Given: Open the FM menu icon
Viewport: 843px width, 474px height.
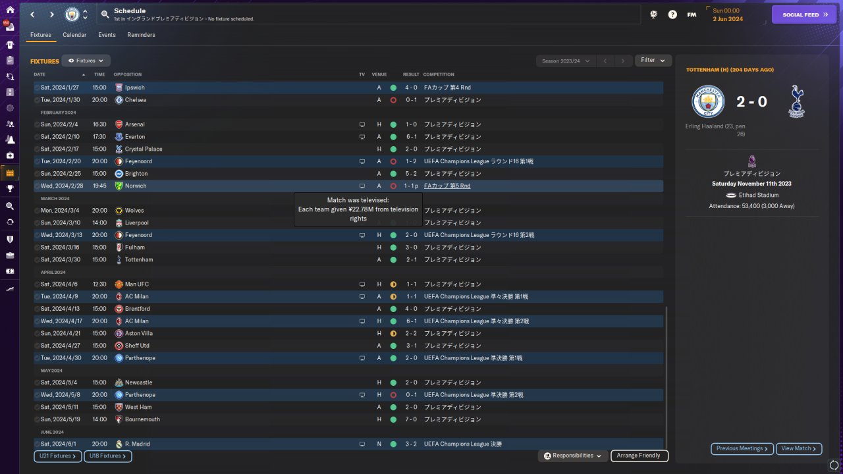Looking at the screenshot, I should point(692,14).
